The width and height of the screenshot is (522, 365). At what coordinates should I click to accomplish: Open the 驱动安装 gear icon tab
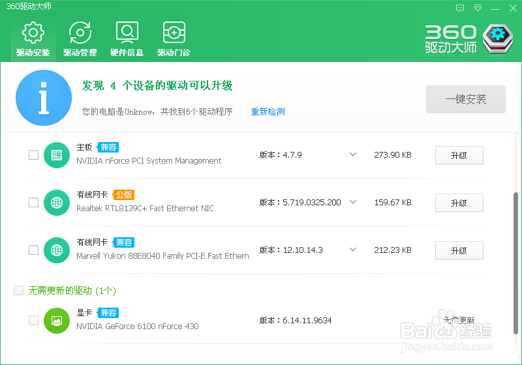point(33,33)
